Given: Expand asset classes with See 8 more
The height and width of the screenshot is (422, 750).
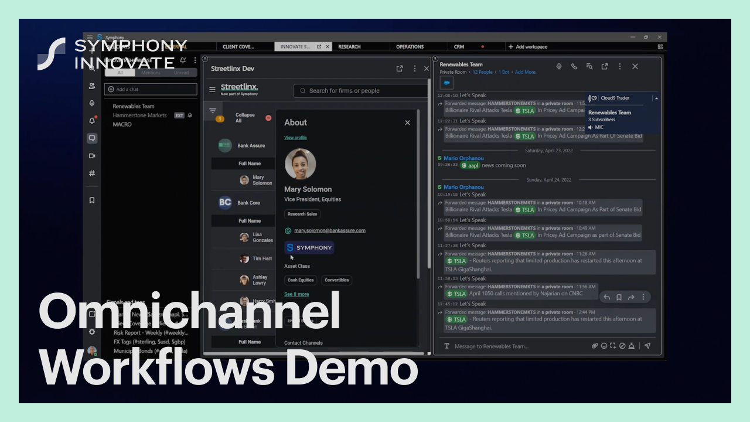Looking at the screenshot, I should coord(296,294).
